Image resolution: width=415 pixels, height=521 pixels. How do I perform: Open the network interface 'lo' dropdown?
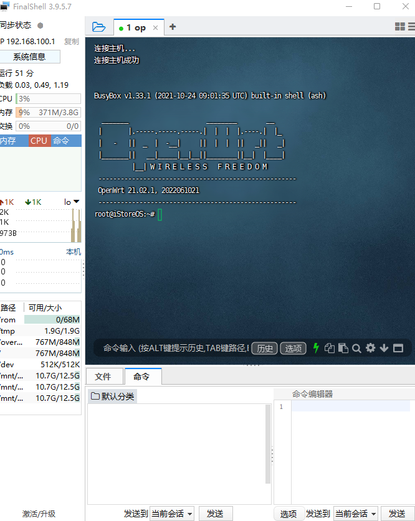click(x=72, y=202)
